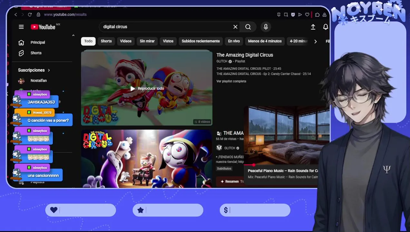
Task: Click the pin icon in browser toolbar
Action: click(x=279, y=15)
